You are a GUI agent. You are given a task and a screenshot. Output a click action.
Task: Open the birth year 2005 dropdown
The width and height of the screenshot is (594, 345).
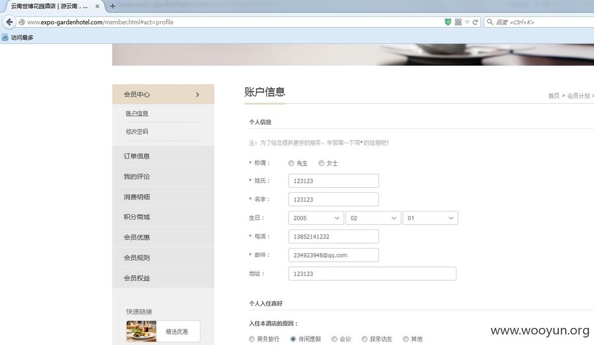[x=316, y=218]
